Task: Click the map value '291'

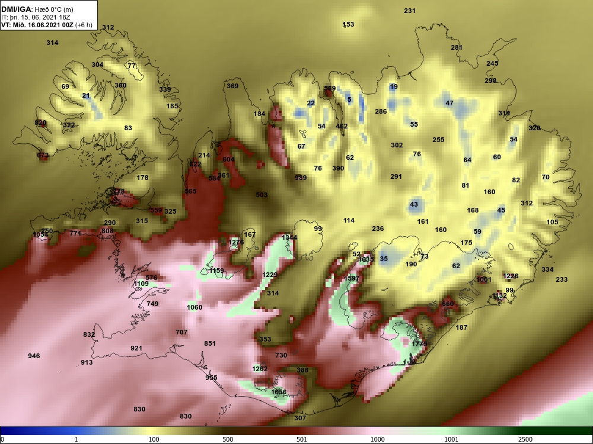Action: 396,176
